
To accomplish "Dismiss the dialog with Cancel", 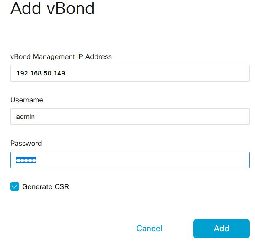I will click(149, 229).
